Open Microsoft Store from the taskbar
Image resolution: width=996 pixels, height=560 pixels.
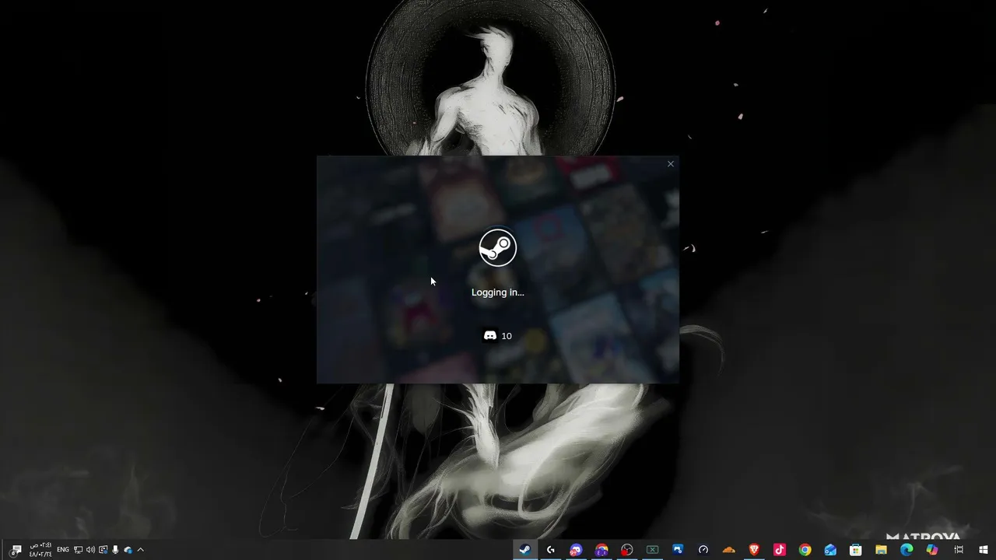(856, 550)
